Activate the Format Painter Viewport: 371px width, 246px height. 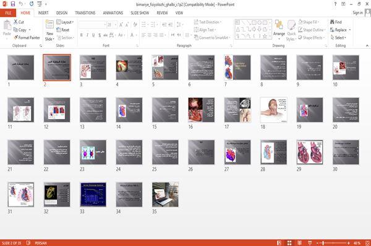click(x=27, y=38)
